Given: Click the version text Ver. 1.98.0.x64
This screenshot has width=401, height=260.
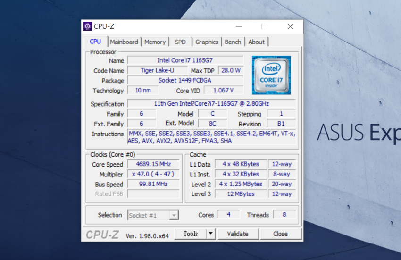Looking at the screenshot, I should [x=147, y=236].
